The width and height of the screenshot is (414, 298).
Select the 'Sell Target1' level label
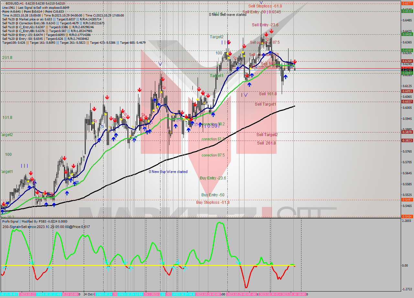tap(265, 104)
